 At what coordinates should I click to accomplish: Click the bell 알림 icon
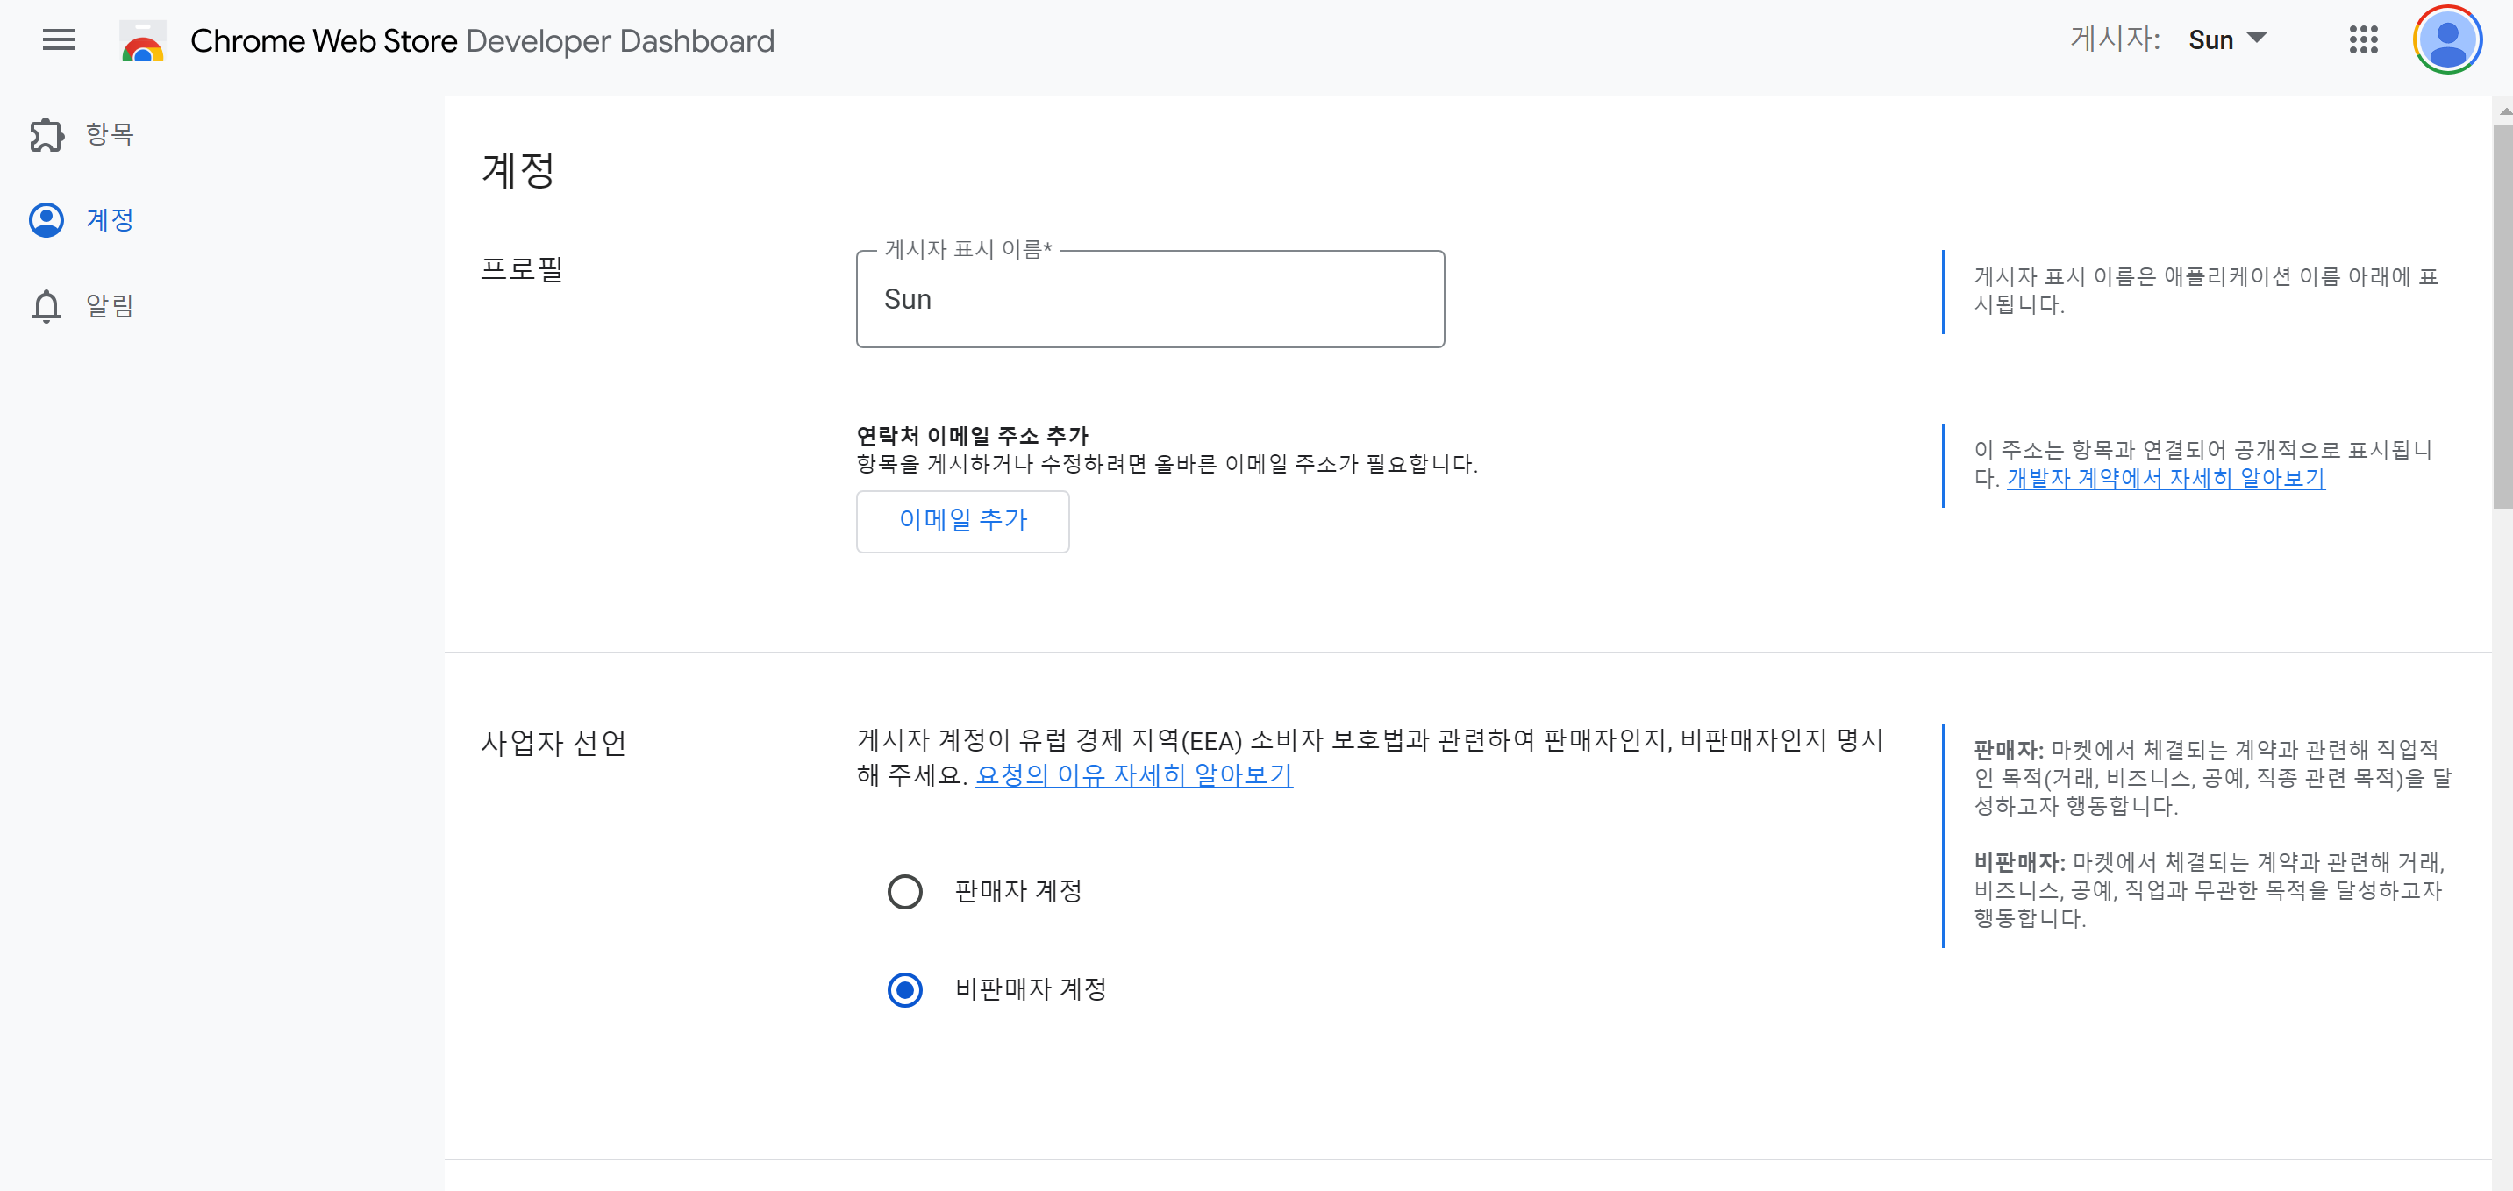pos(46,306)
